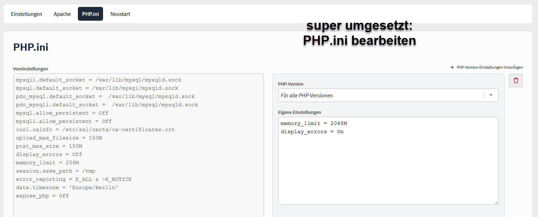Click line upload_max_filesize = 150M

59,138
